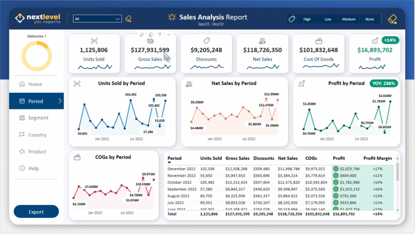415x235 pixels.
Task: Open the All slicer dropdown
Action: point(97,19)
